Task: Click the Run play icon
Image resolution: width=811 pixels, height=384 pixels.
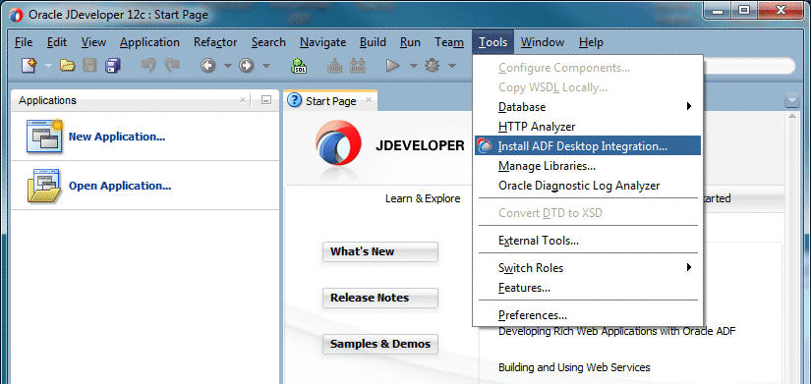Action: tap(393, 66)
